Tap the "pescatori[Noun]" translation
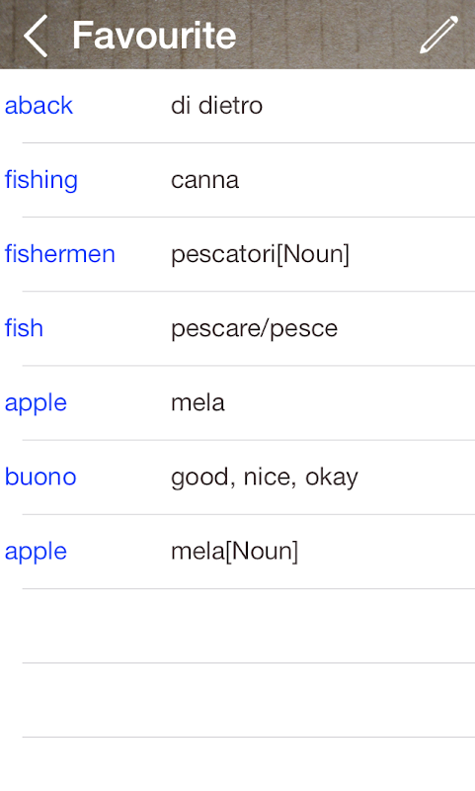The image size is (475, 791). [x=260, y=254]
